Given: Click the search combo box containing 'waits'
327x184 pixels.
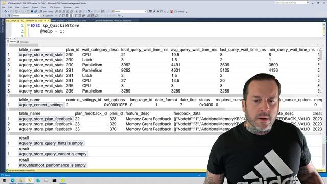Looking at the screenshot, I should click(x=131, y=11).
